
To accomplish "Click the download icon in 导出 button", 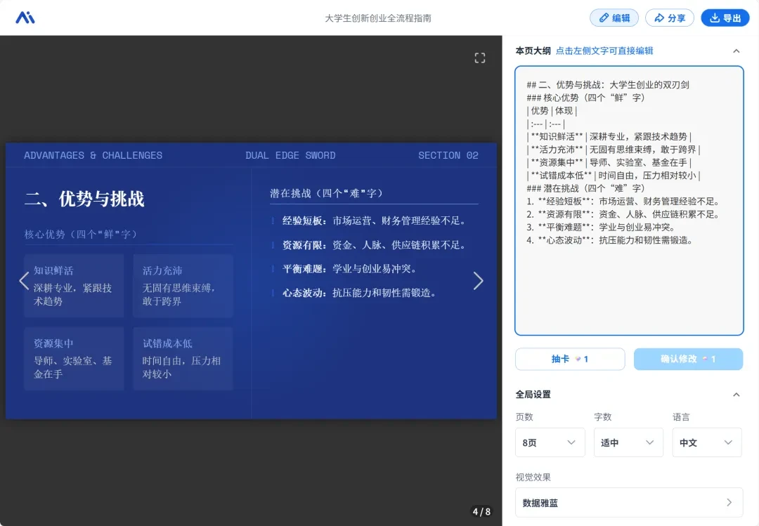I will tap(715, 18).
